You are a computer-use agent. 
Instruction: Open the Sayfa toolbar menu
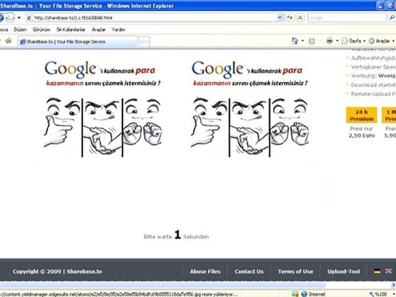click(x=354, y=41)
